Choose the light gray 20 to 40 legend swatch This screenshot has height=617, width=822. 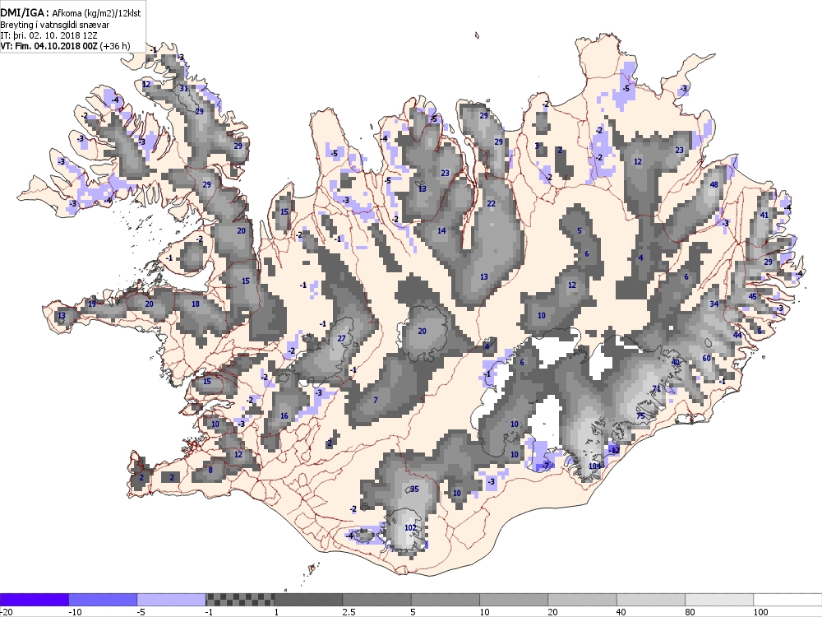583,600
